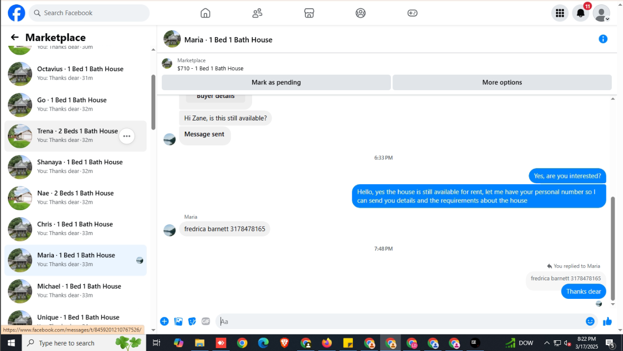
Task: Click Maria chat header title
Action: [228, 39]
